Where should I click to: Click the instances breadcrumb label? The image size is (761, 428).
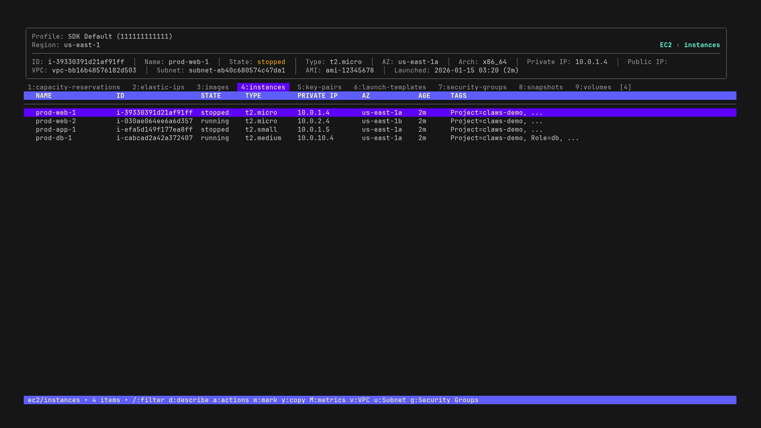(702, 45)
